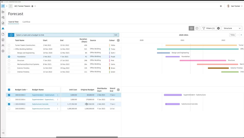Open Ian Turner's account dropdown arrow
Viewport: 244px width, 138px height.
(x=242, y=6)
